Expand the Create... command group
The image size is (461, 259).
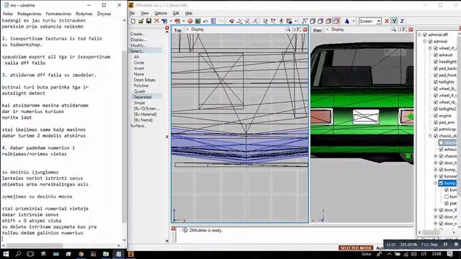point(138,34)
